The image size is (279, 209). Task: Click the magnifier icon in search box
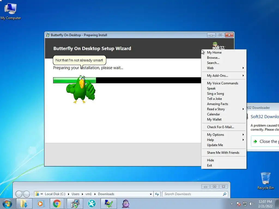(225, 194)
